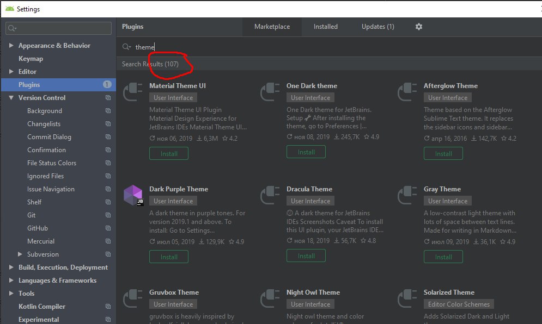
Task: Click the project-level icon beside Kotlin Compiler
Action: click(108, 307)
